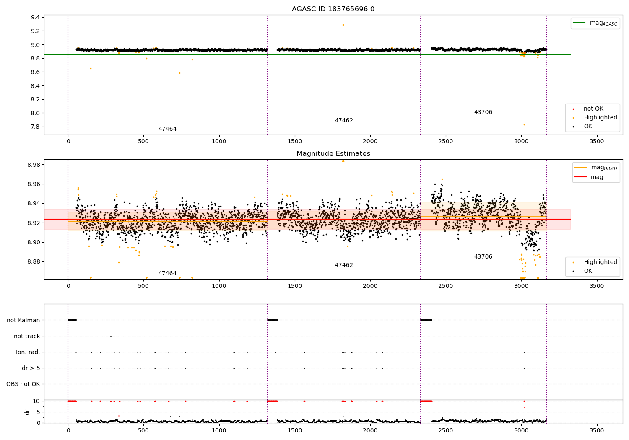The image size is (629, 440).
Task: Click the "Magnitude Estimates" subplot title
Action: (x=333, y=154)
